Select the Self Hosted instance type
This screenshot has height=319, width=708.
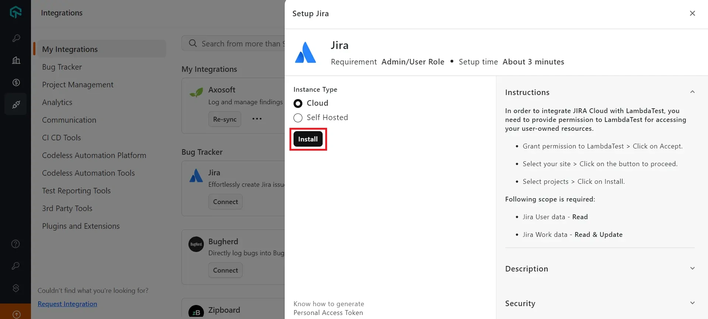298,118
